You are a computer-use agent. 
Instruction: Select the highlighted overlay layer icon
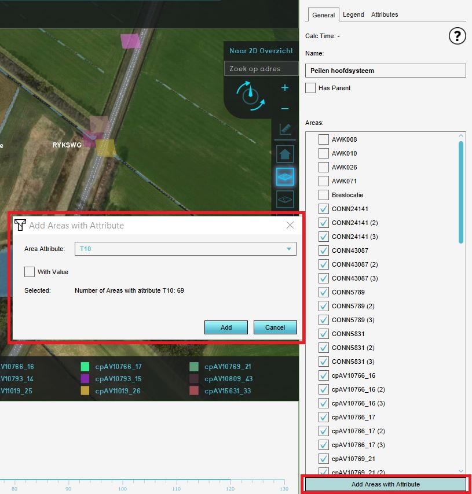click(x=285, y=176)
